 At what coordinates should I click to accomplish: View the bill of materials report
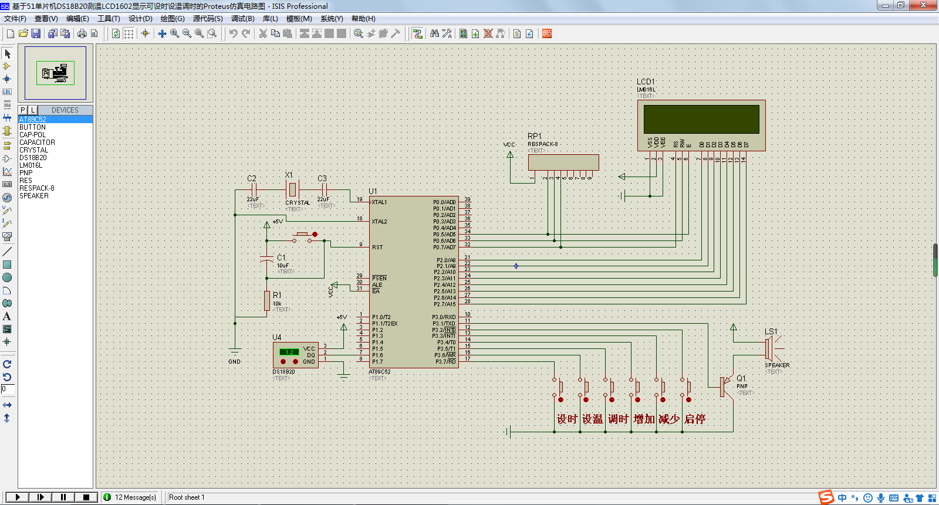pos(517,33)
